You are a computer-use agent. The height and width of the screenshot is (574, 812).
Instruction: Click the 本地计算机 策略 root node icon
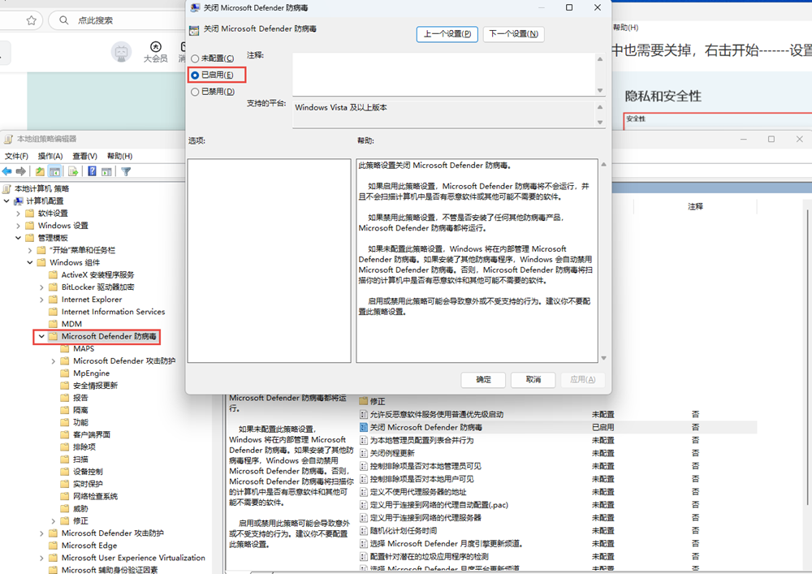[6, 188]
